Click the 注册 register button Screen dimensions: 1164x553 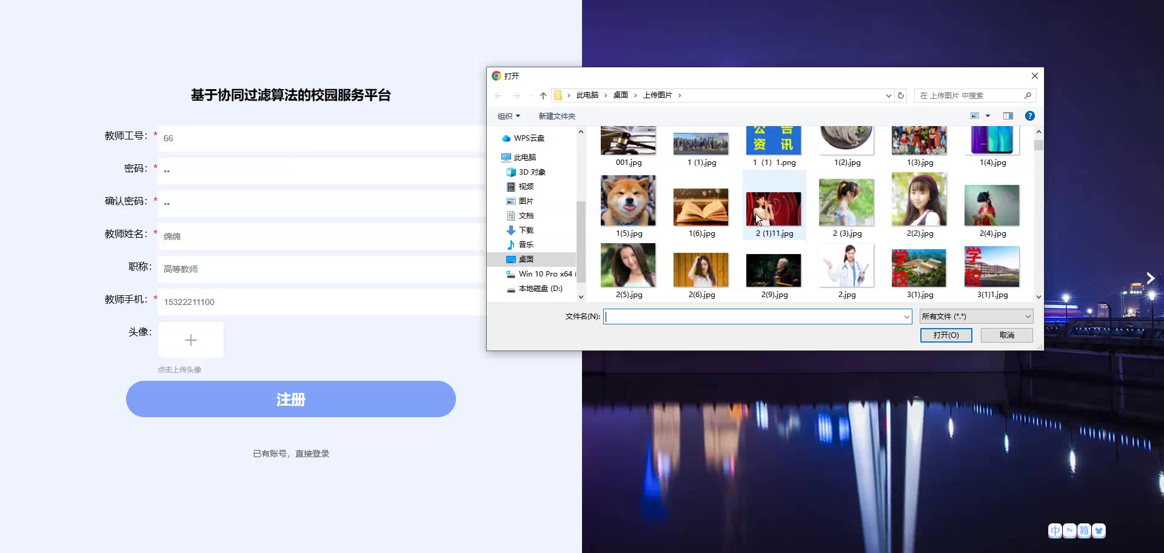click(x=290, y=399)
